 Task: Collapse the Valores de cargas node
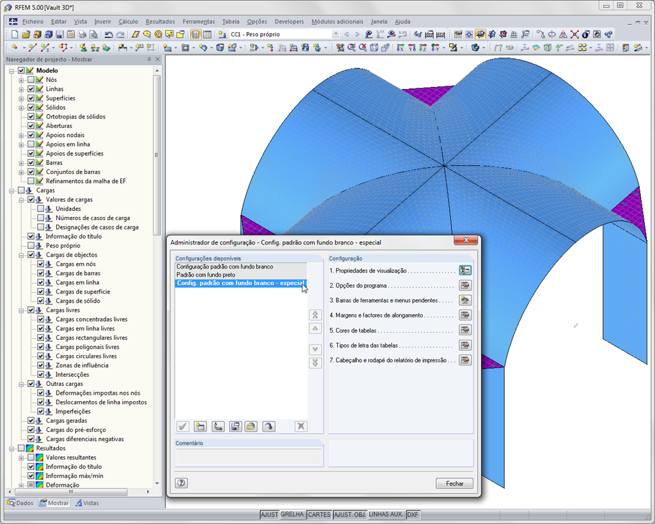click(21, 200)
